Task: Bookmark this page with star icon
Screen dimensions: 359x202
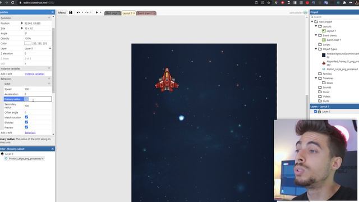Action: 269,2
